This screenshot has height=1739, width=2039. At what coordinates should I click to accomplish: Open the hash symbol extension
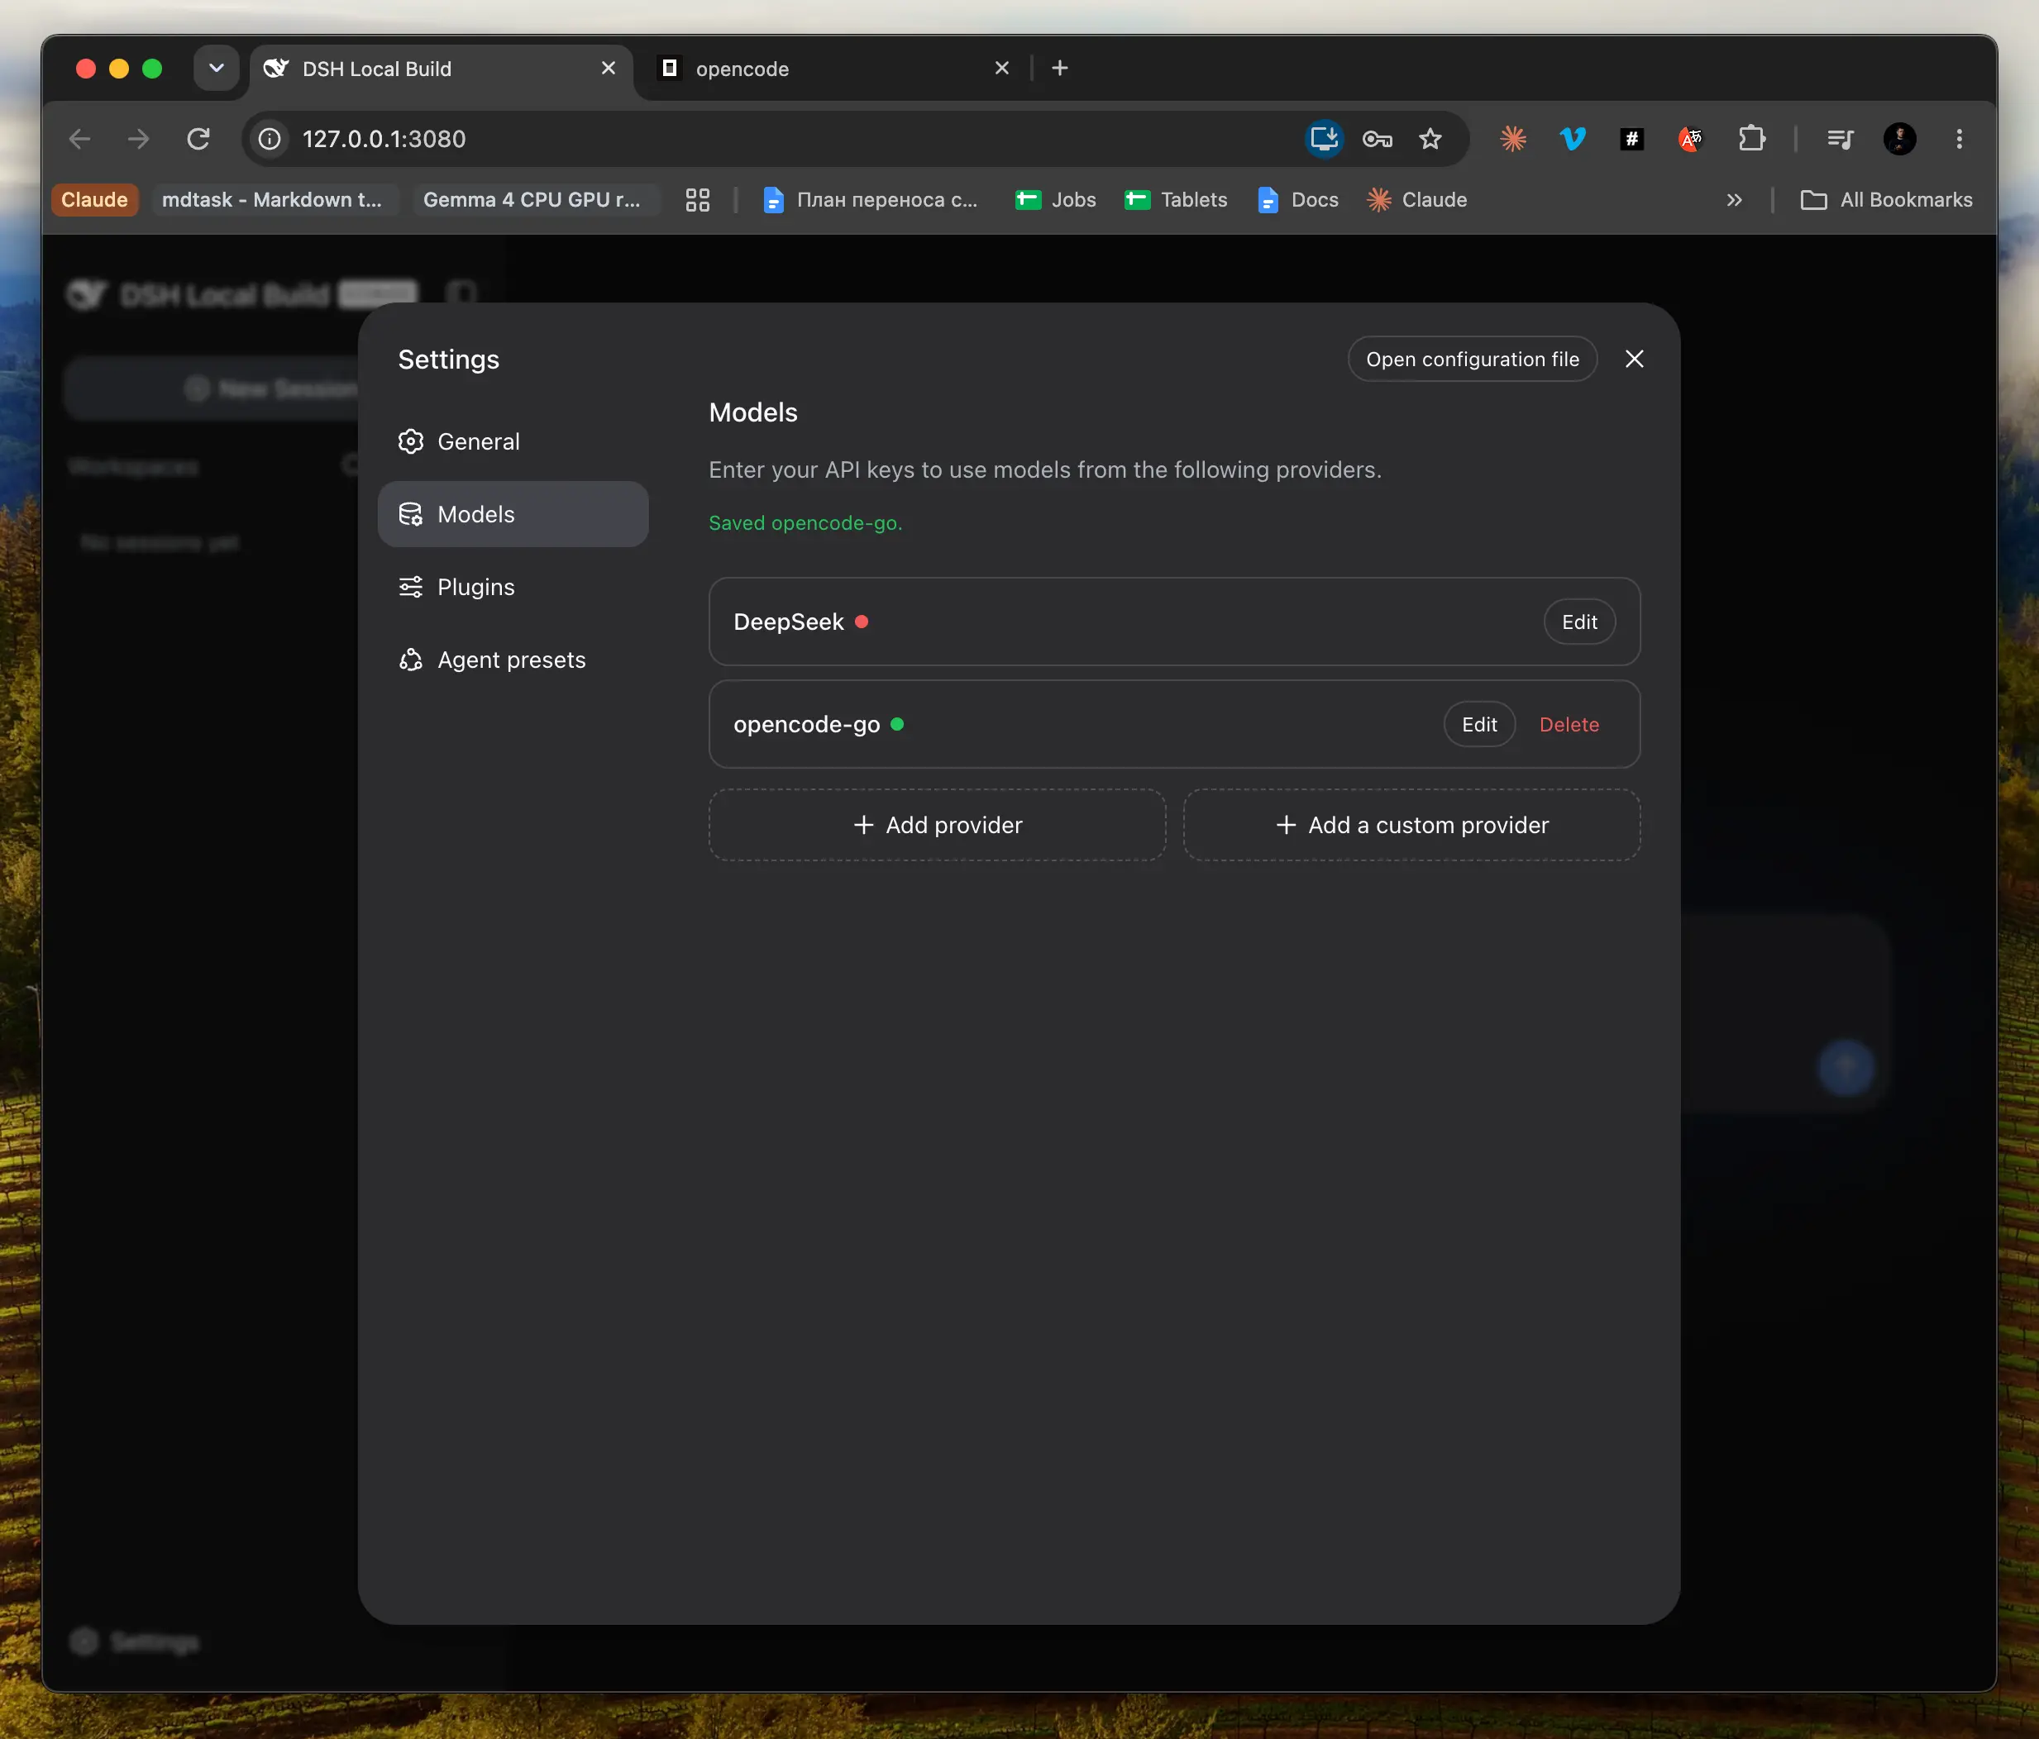tap(1631, 139)
